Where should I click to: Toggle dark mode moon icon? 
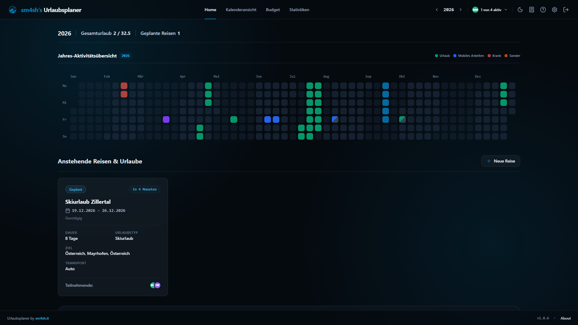pos(520,10)
